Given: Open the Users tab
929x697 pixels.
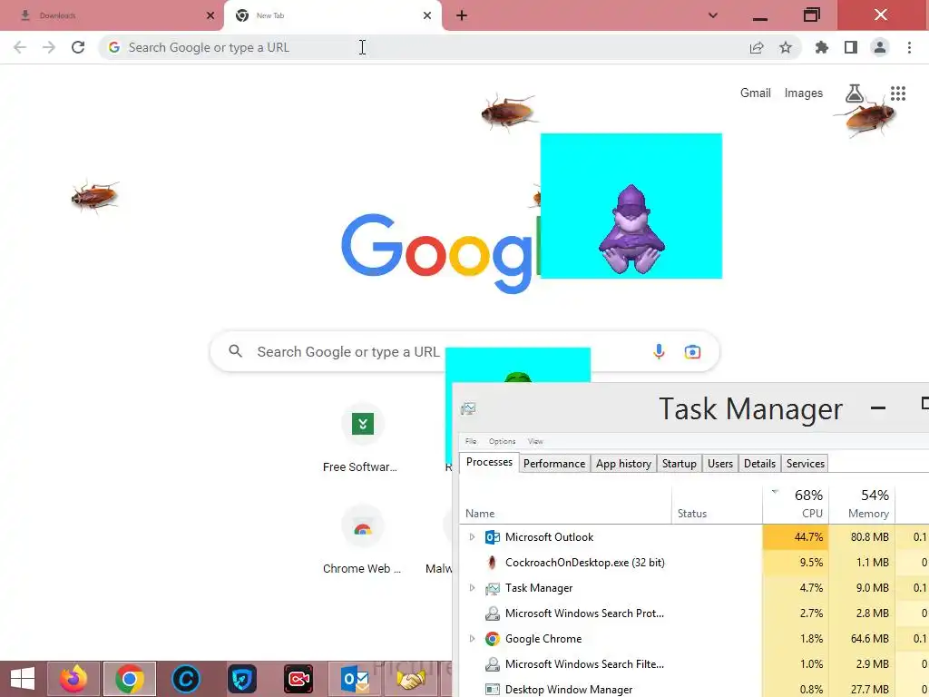Looking at the screenshot, I should pos(719,464).
